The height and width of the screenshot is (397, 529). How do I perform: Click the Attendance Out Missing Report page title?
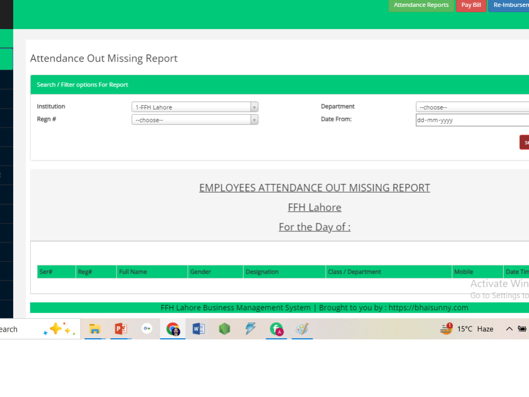point(104,58)
